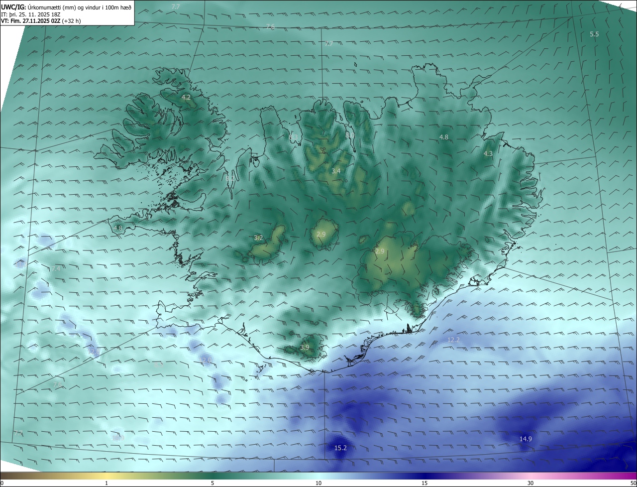Screen dimensions: 637x487
Task: Click the 0 tick on the color scale
Action: [x=2, y=483]
